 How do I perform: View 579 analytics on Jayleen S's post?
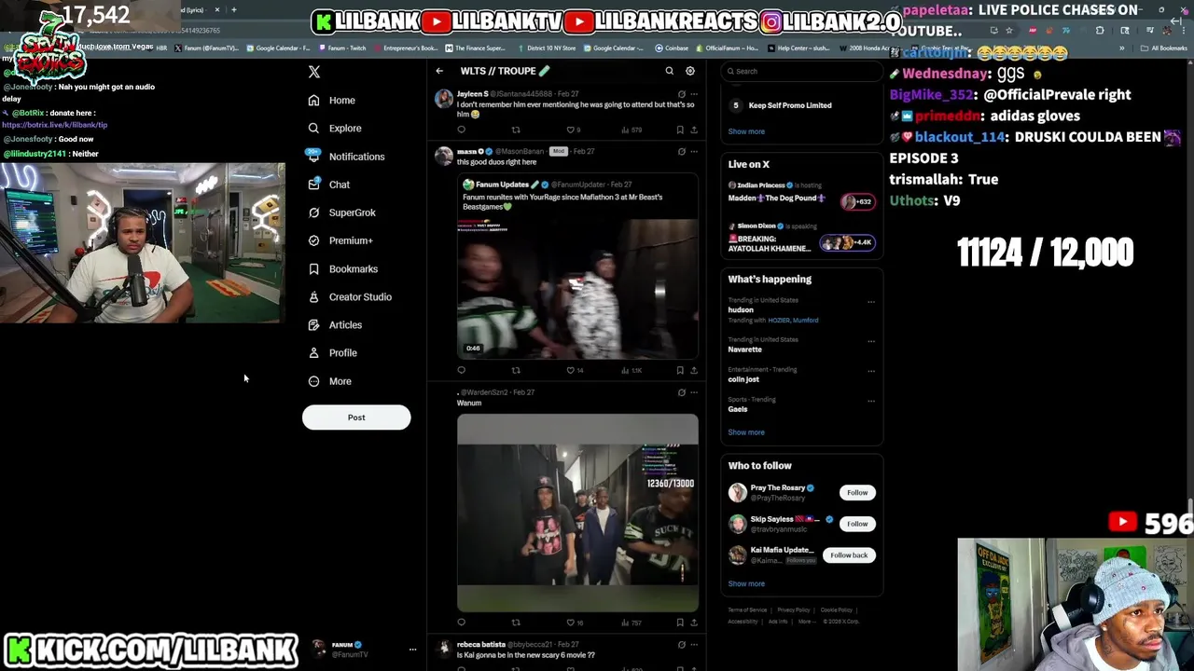coord(632,130)
